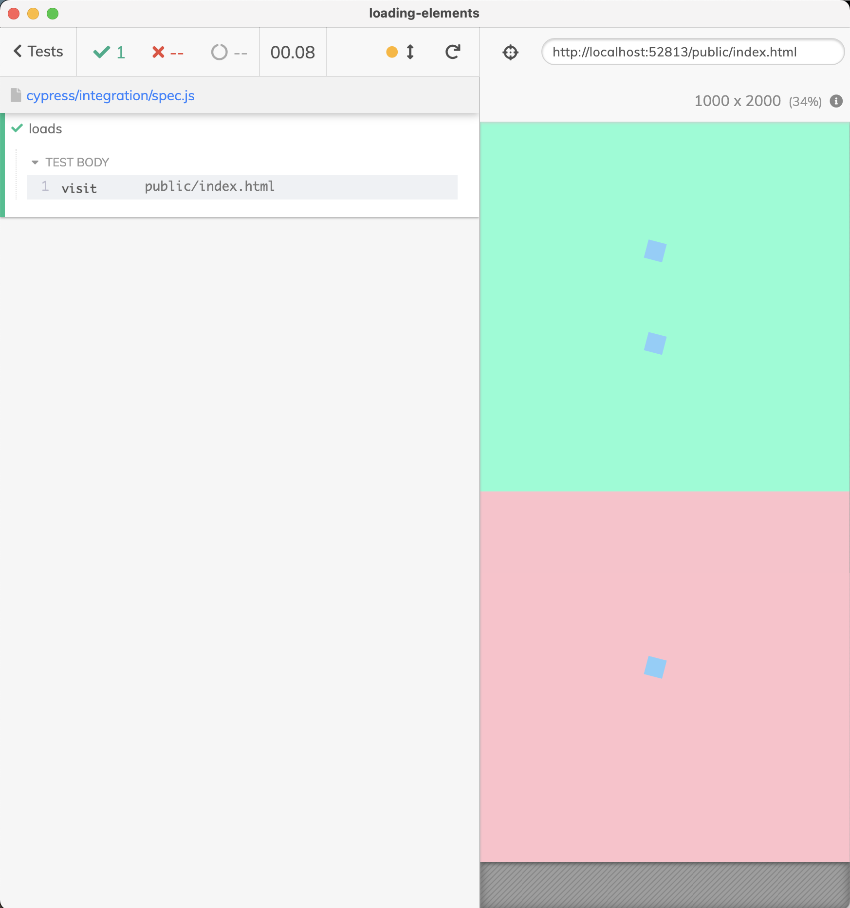Click the 1000 x 2000 viewport size label
The height and width of the screenshot is (908, 850).
(737, 101)
